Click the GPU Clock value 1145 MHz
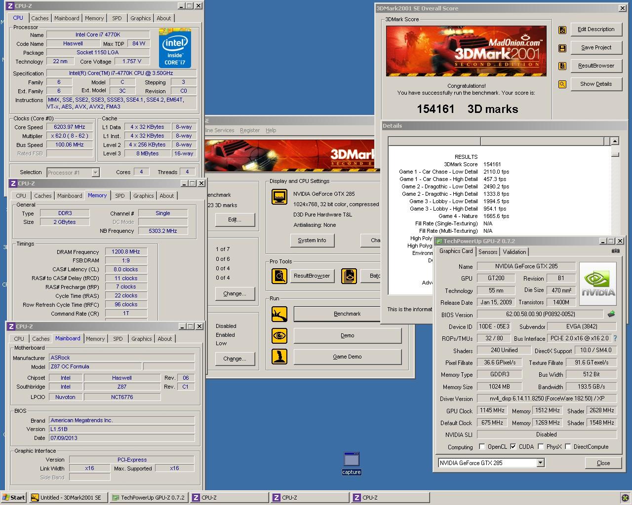 492,411
